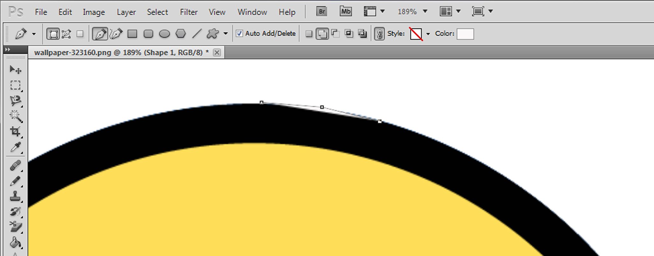Screen dimensions: 654x256
Task: Open the Window menu
Action: (x=252, y=12)
